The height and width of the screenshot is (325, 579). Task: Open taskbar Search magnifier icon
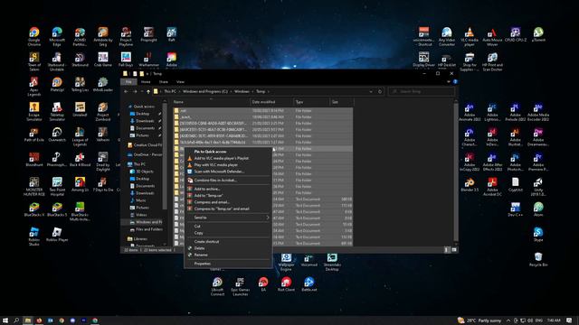[16, 320]
